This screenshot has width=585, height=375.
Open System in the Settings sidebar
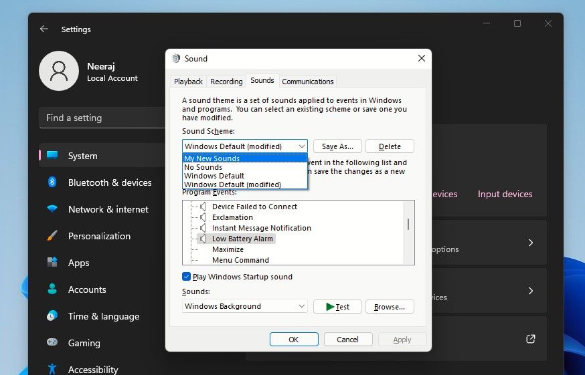[102, 156]
